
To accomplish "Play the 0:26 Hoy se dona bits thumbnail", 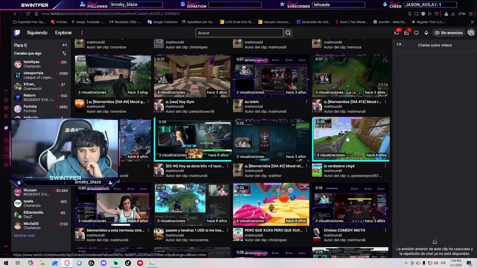I will pyautogui.click(x=193, y=139).
